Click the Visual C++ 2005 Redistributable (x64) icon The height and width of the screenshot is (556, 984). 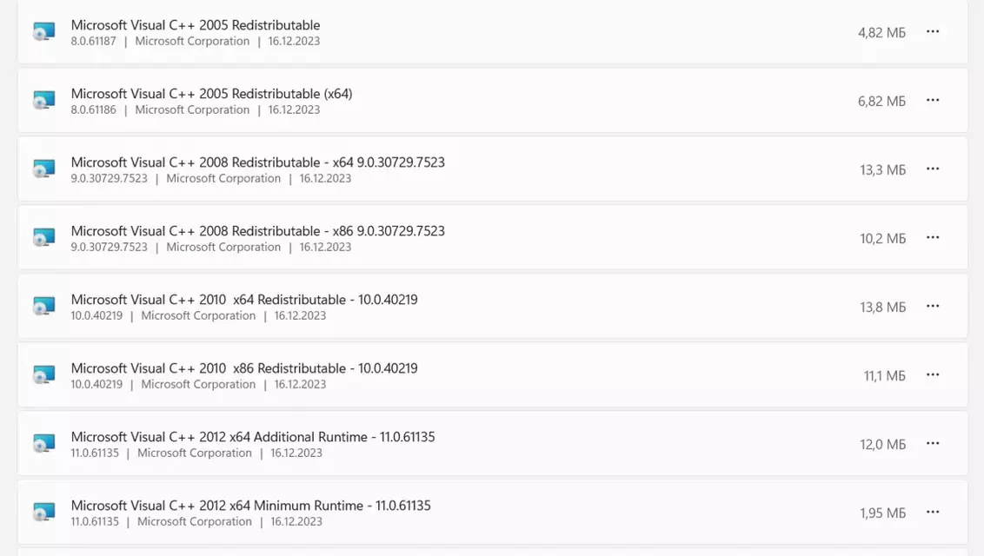pos(44,100)
